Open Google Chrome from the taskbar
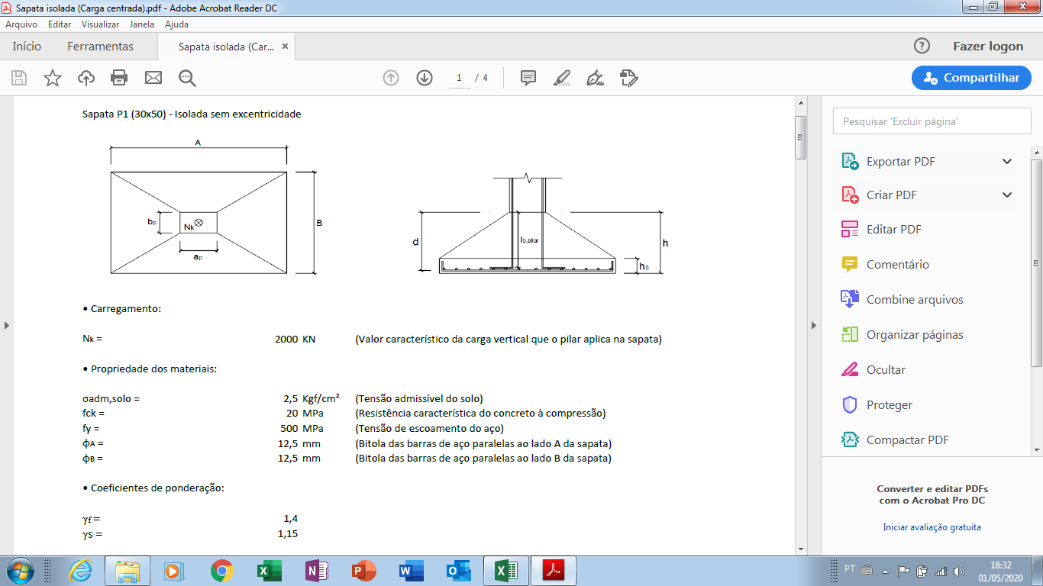Image resolution: width=1043 pixels, height=586 pixels. pos(222,571)
